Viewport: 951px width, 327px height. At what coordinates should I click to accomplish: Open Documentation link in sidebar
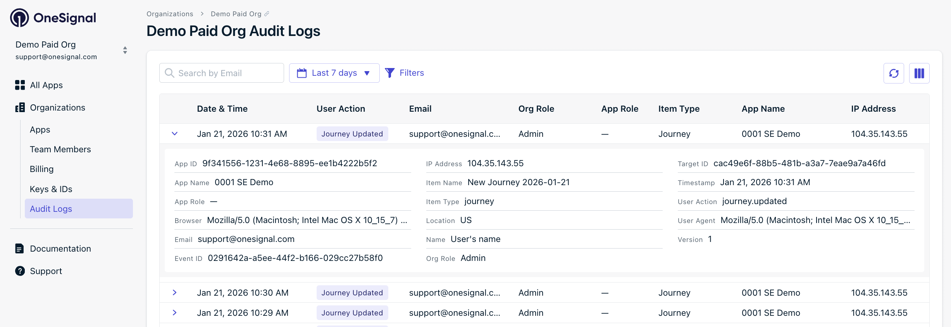[60, 249]
